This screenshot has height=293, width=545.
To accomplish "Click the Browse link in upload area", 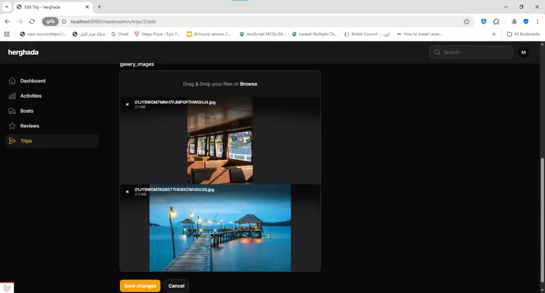I will (249, 84).
